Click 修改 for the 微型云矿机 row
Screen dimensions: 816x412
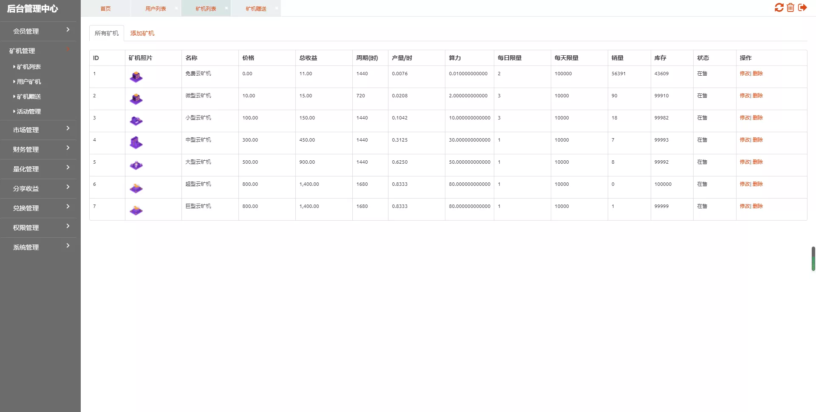point(745,96)
